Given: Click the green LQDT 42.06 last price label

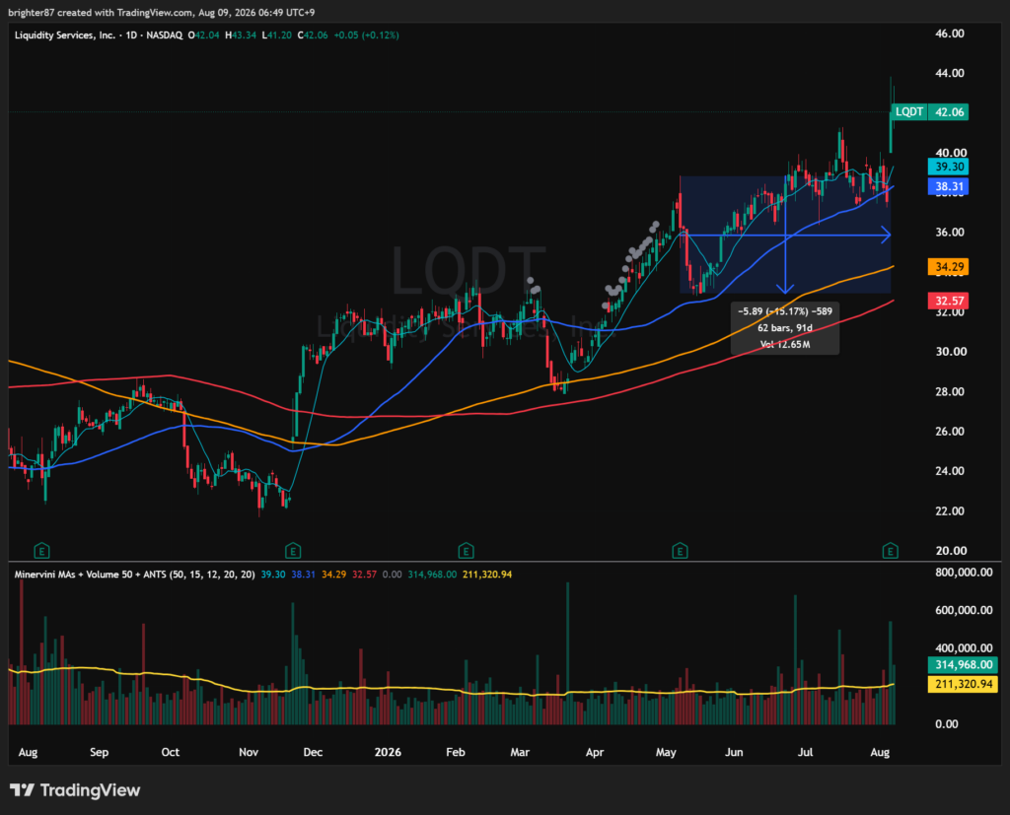Looking at the screenshot, I should point(930,112).
